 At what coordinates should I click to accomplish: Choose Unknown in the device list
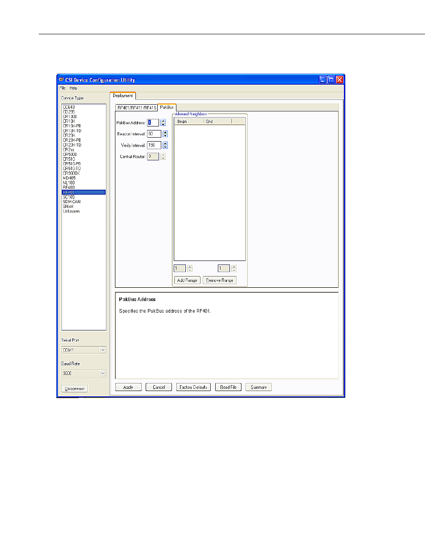pos(71,211)
